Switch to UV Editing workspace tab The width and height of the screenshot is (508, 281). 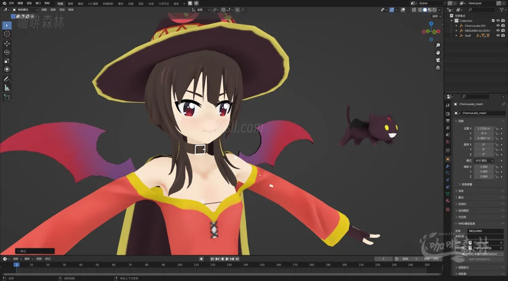point(93,3)
